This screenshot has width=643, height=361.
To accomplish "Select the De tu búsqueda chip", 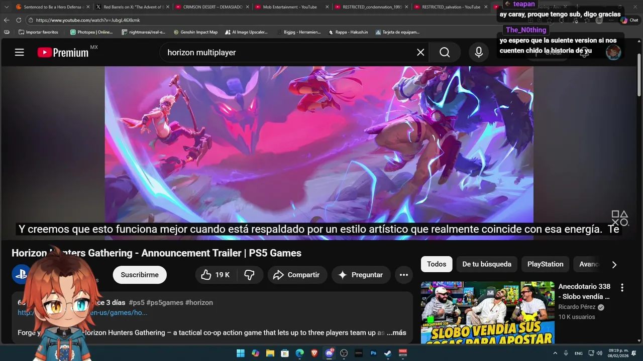I will [x=487, y=264].
